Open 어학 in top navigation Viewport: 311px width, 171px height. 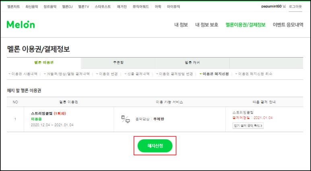coord(158,6)
